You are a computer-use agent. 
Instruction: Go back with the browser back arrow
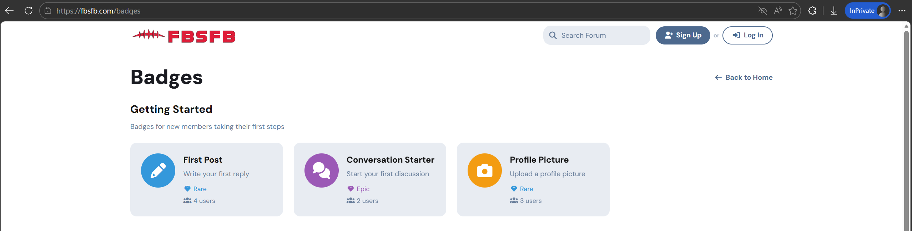coord(9,11)
